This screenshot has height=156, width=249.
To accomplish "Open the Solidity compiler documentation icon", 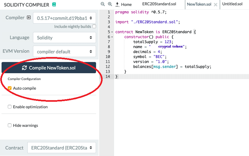I will [54, 4].
